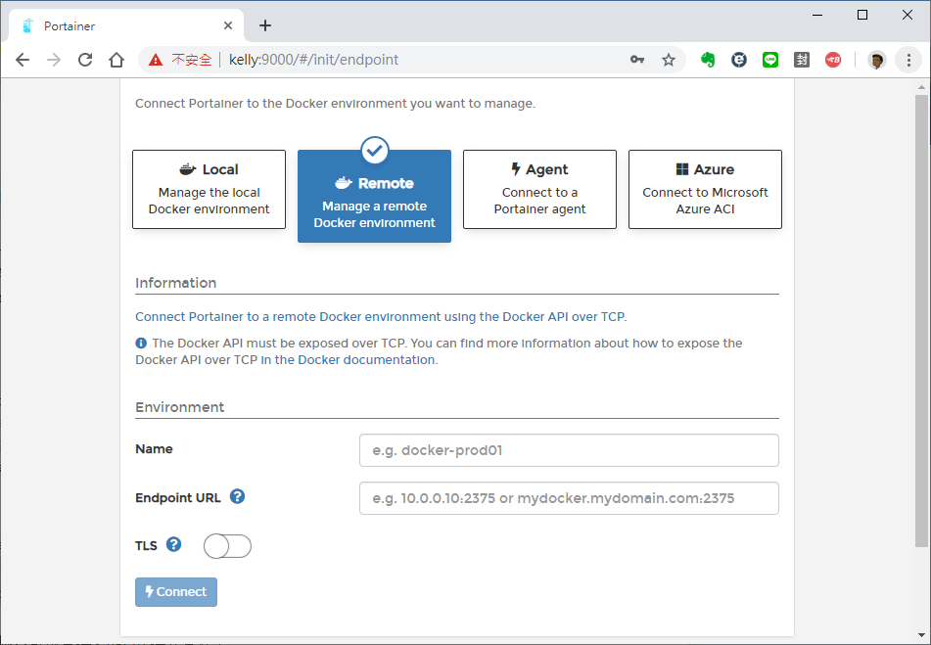Click the not-secure warning triangle icon
Screen dimensions: 931x645
click(156, 60)
